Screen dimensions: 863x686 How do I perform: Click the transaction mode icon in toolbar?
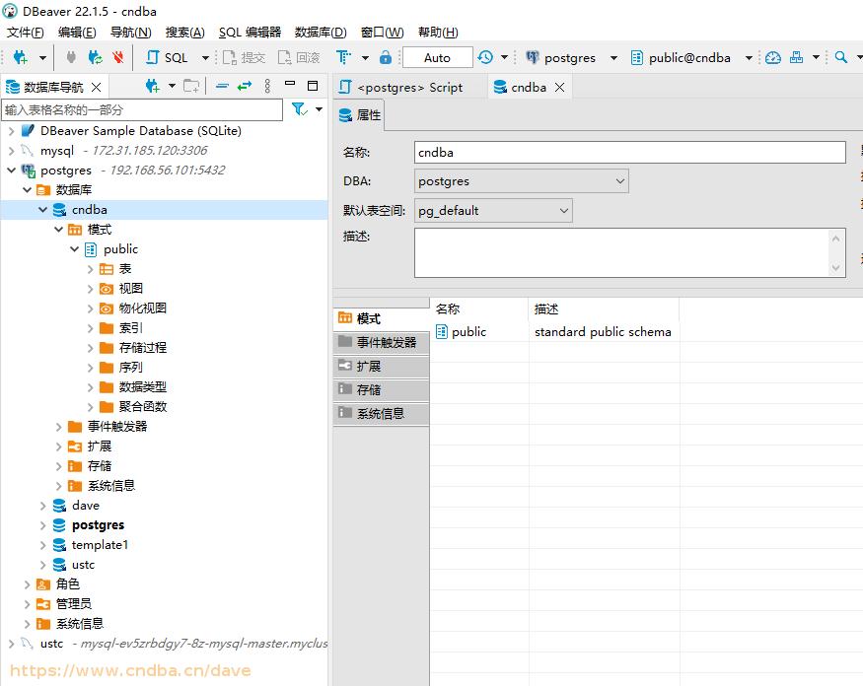[x=343, y=57]
